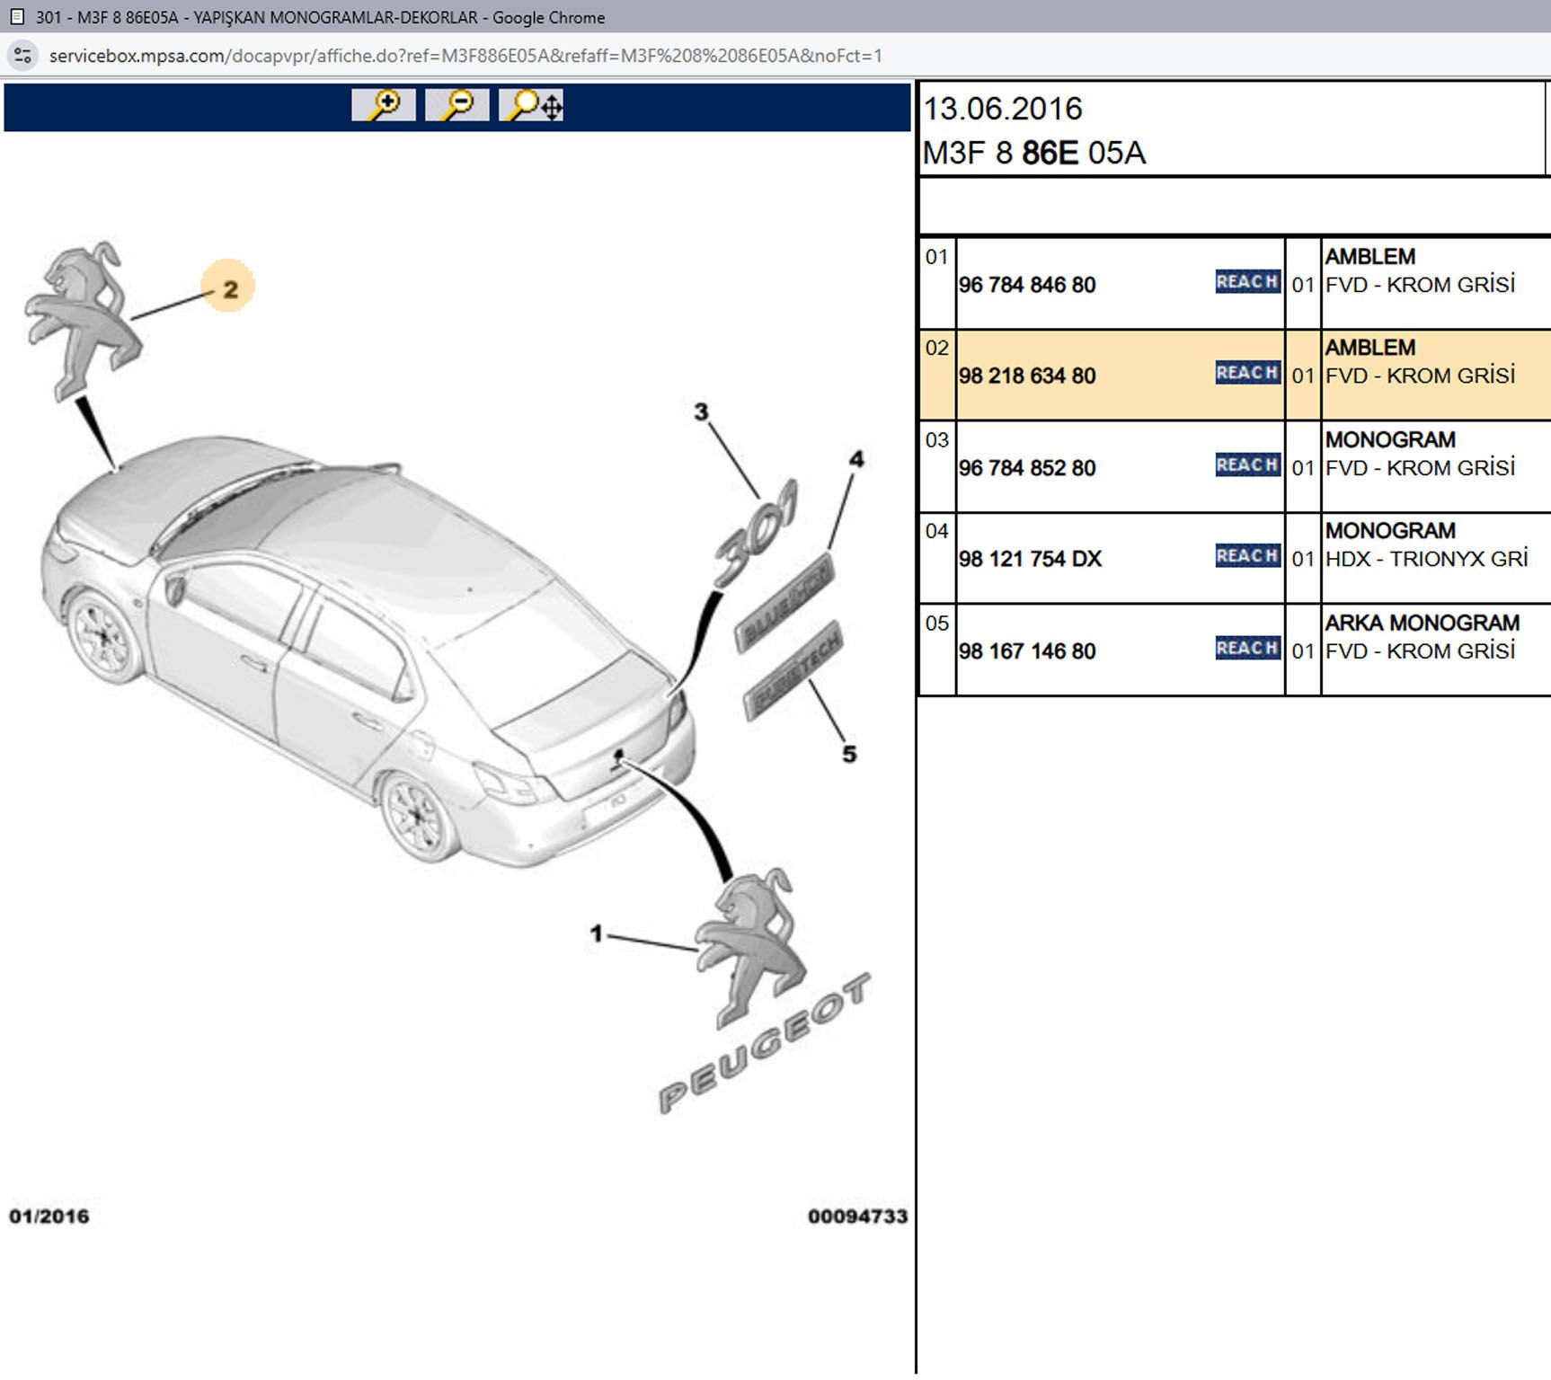Select highlighted callout number 2 in diagram
Image resolution: width=1551 pixels, height=1380 pixels.
point(230,289)
